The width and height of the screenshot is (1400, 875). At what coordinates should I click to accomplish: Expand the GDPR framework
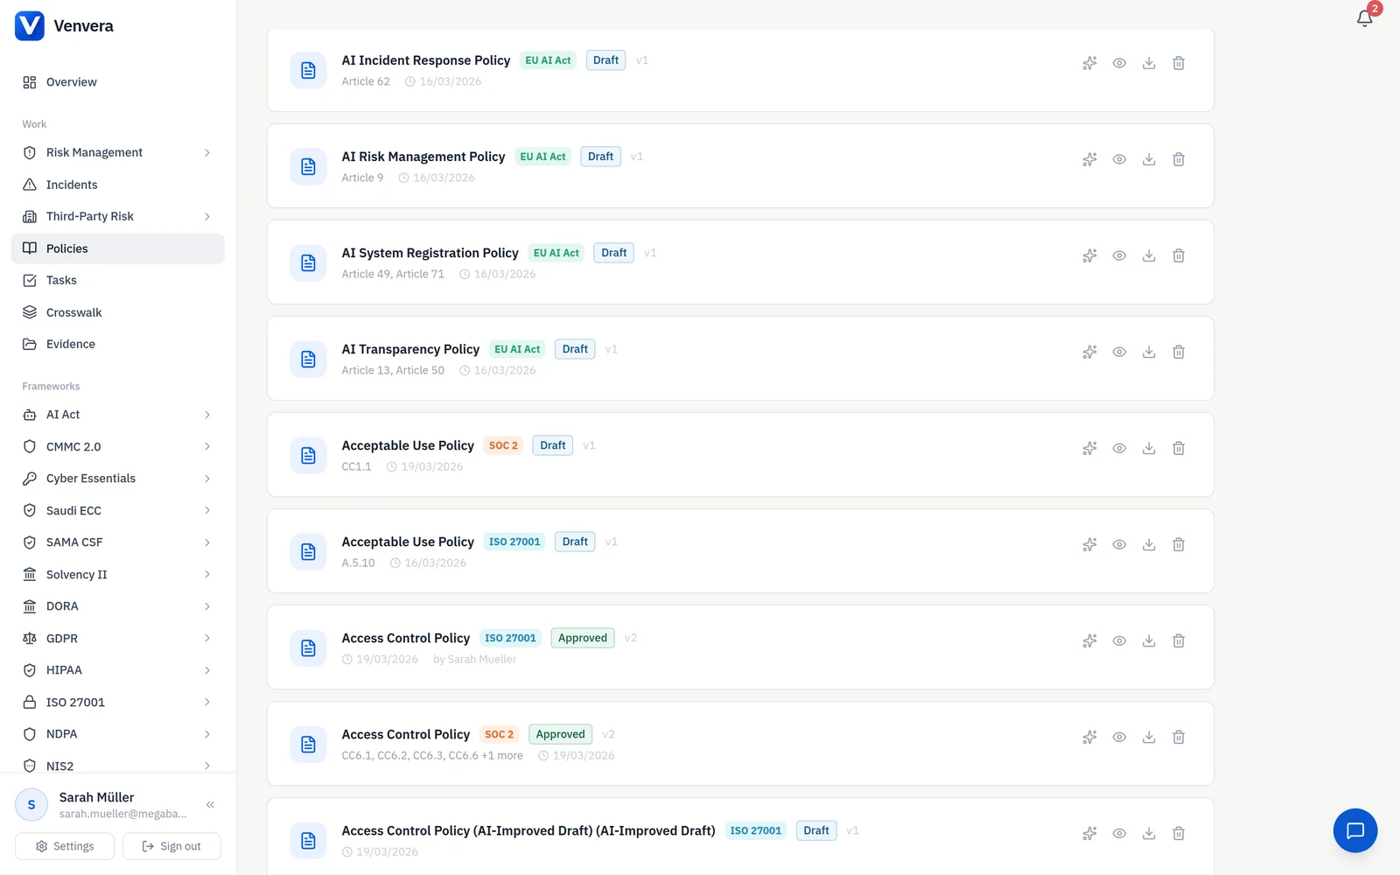pyautogui.click(x=207, y=638)
